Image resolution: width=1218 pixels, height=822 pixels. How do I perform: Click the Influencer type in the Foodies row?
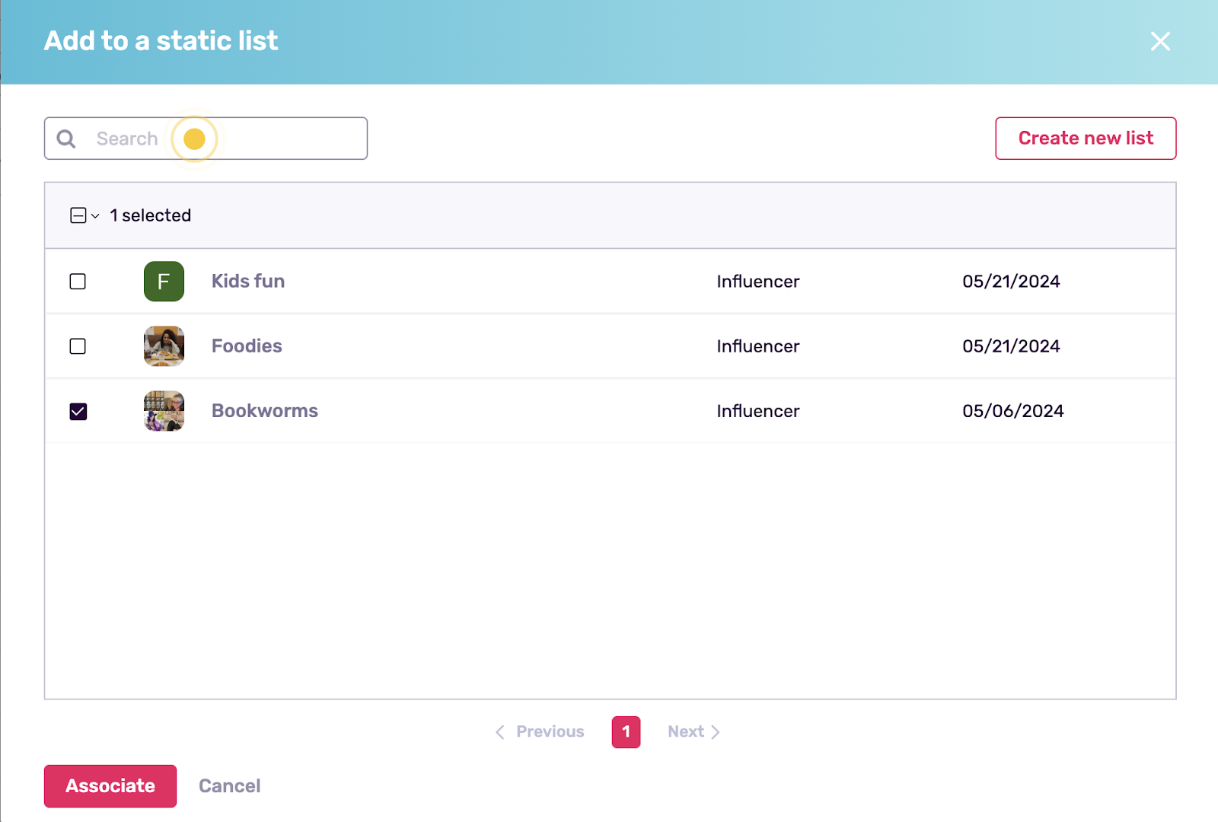(x=758, y=346)
